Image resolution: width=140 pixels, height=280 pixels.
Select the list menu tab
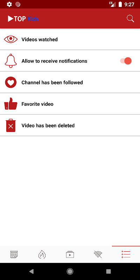126,254
